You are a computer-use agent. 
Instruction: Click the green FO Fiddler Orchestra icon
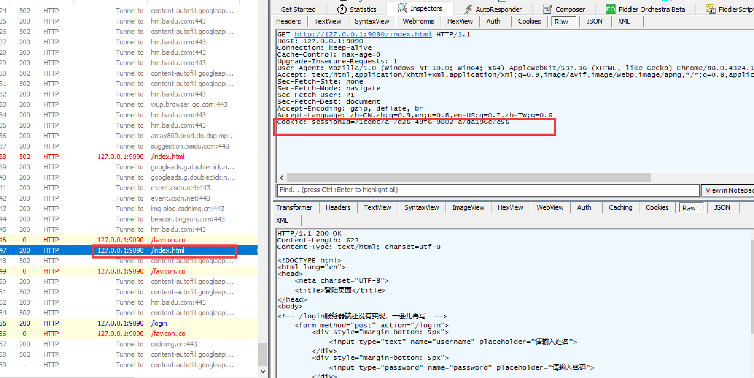[610, 9]
